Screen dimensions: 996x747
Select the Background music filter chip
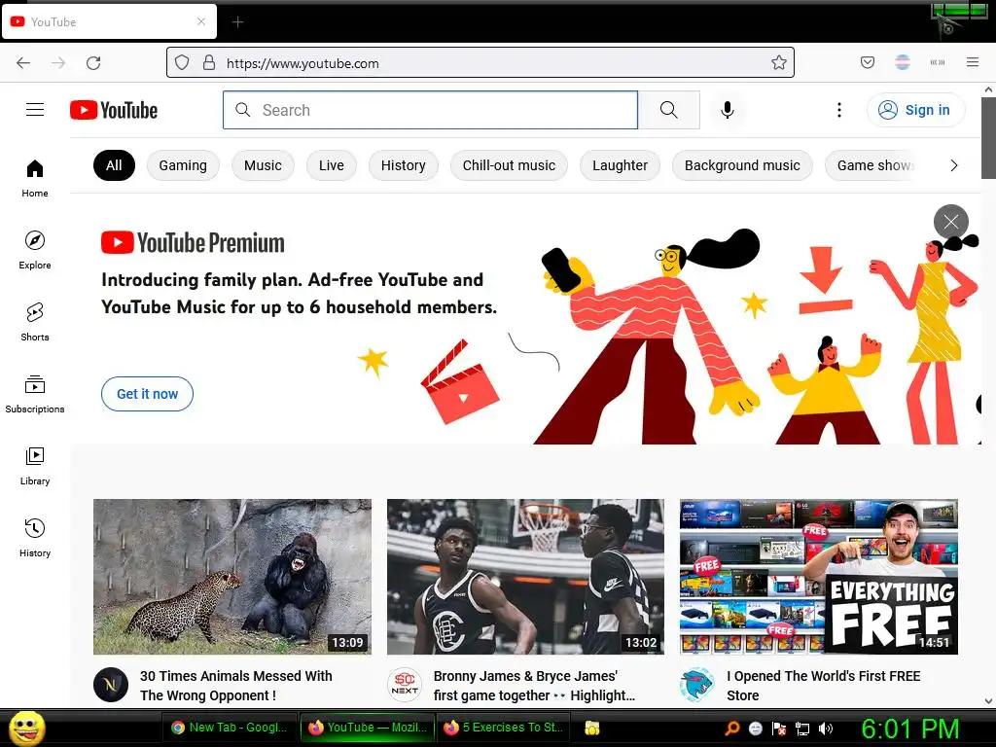tap(742, 165)
